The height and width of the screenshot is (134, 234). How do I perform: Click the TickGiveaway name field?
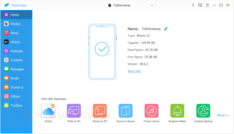151,29
